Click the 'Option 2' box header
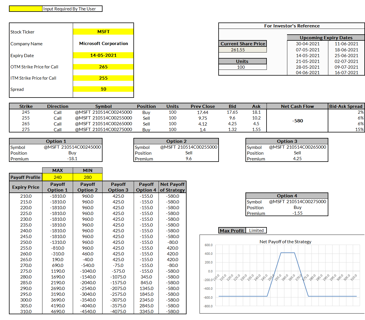365x320 pixels. (176, 141)
